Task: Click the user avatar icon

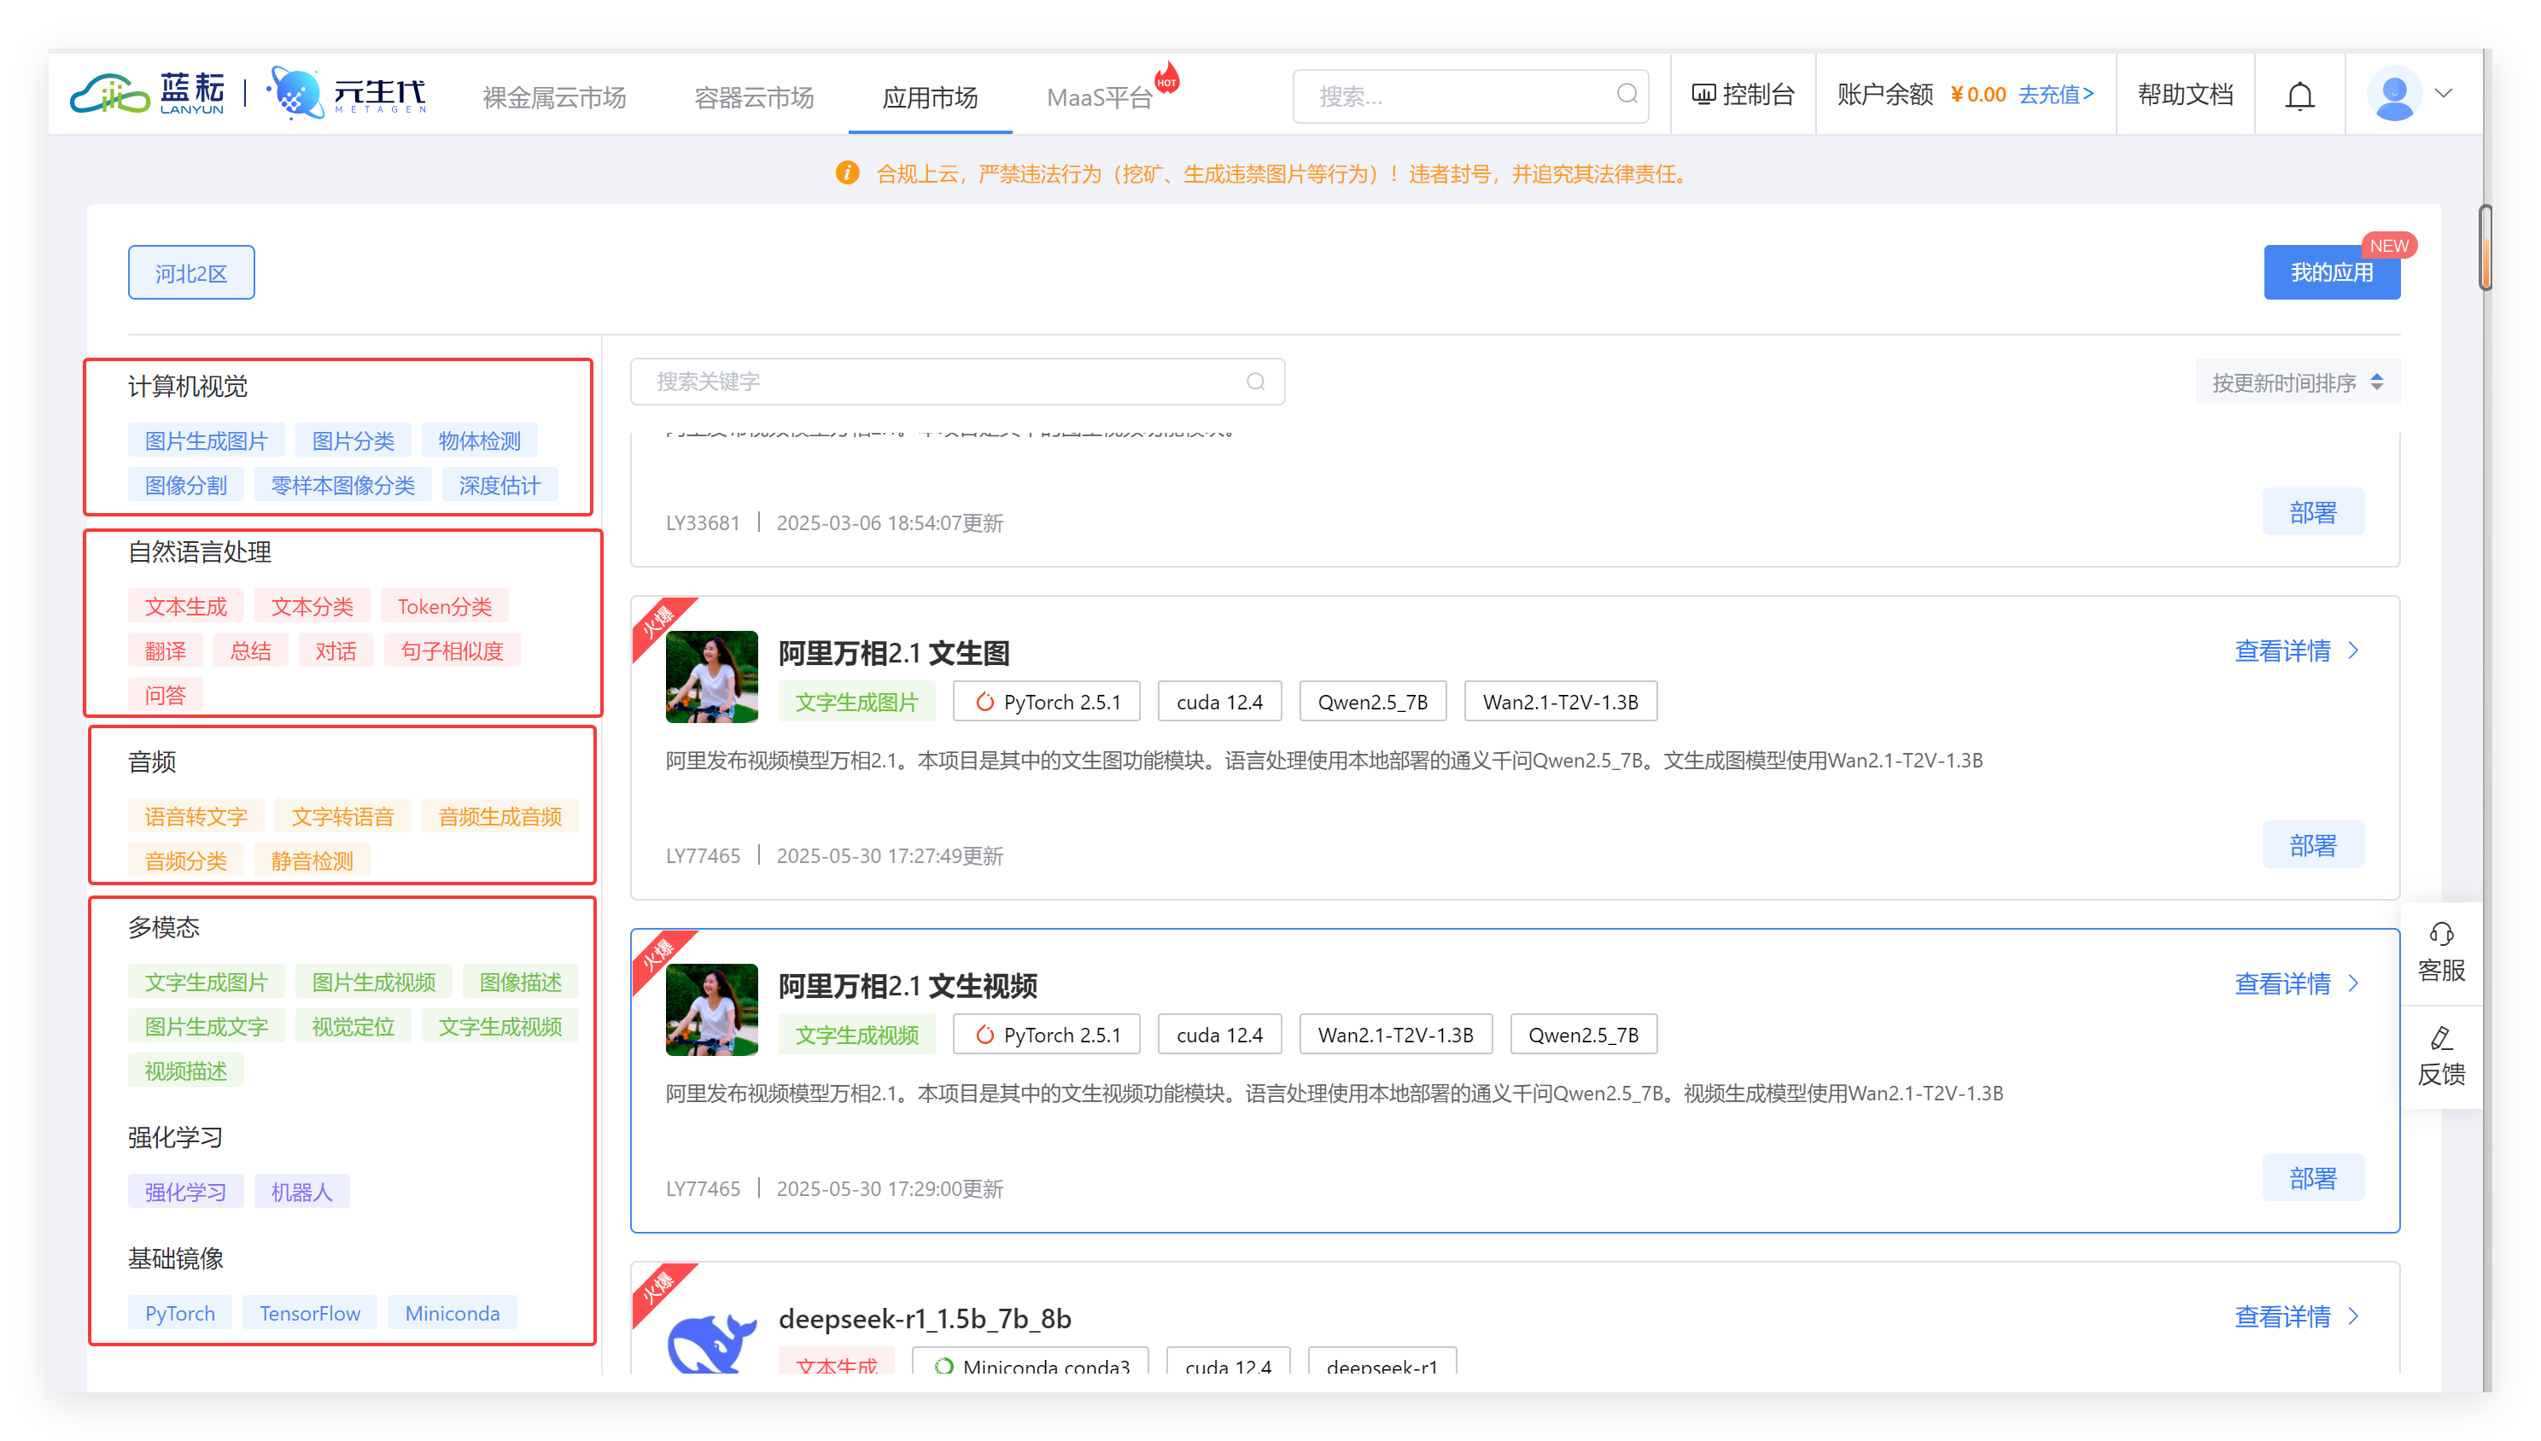Action: (2393, 94)
